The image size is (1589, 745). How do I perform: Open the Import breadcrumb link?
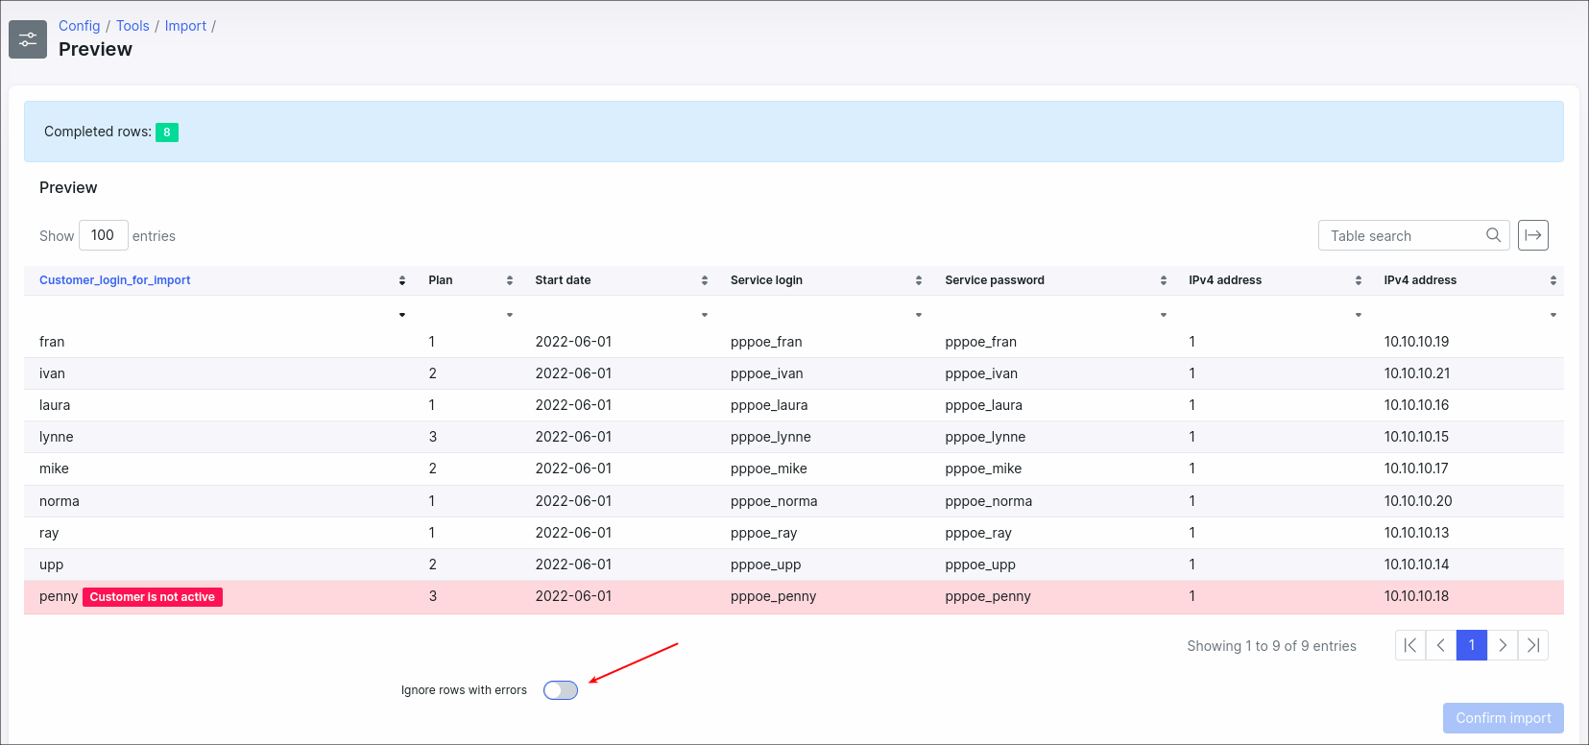click(x=185, y=26)
